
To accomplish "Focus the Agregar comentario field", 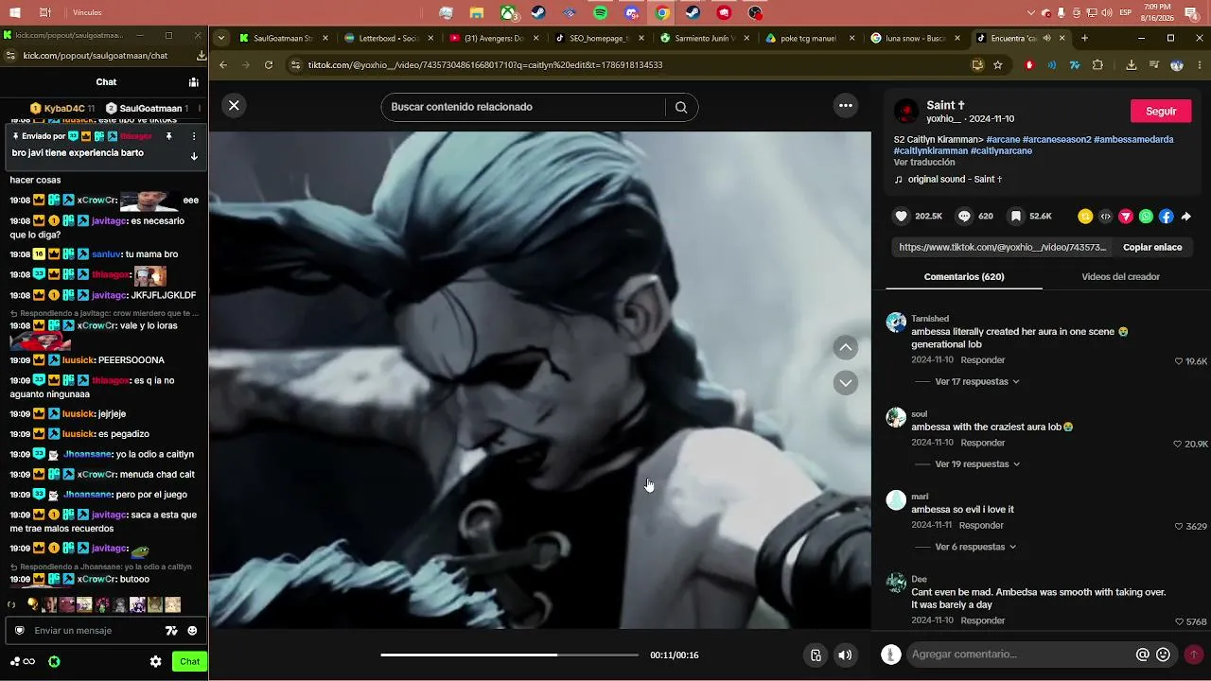I will tap(1020, 655).
